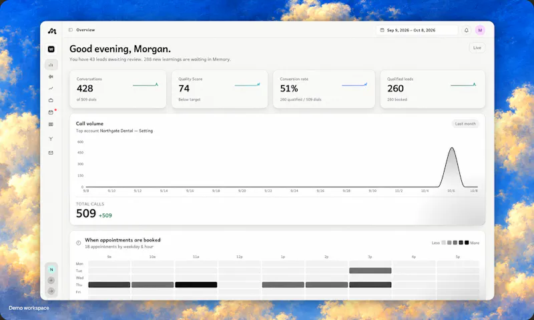Toggle the sidebar panel icon beside Overview
534x320 pixels.
(x=71, y=30)
